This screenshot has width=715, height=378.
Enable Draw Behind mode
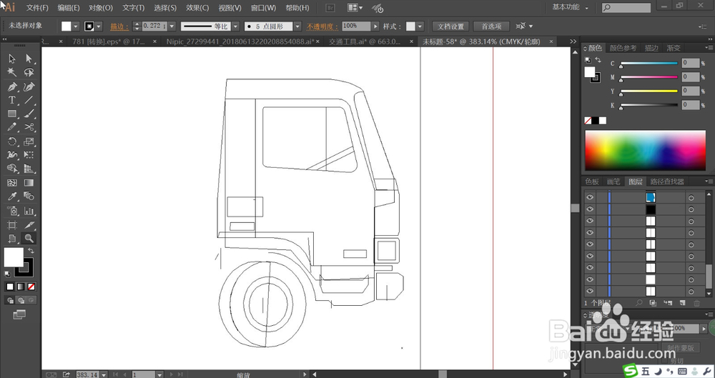(21, 301)
